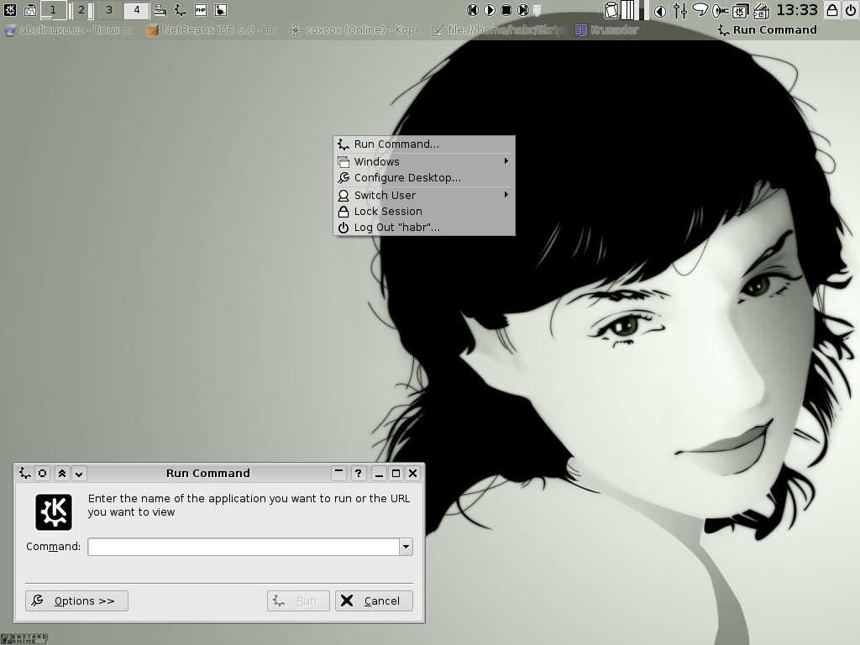This screenshot has width=860, height=645.
Task: Toggle sticky on-all-desktops titlebar button
Action: (42, 473)
